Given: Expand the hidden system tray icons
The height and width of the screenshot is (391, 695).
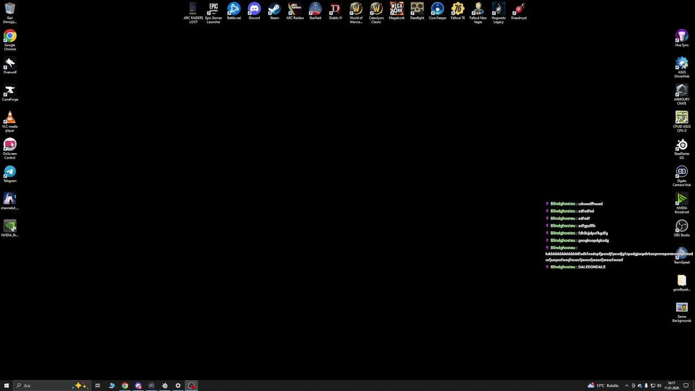Looking at the screenshot, I should click(x=627, y=386).
